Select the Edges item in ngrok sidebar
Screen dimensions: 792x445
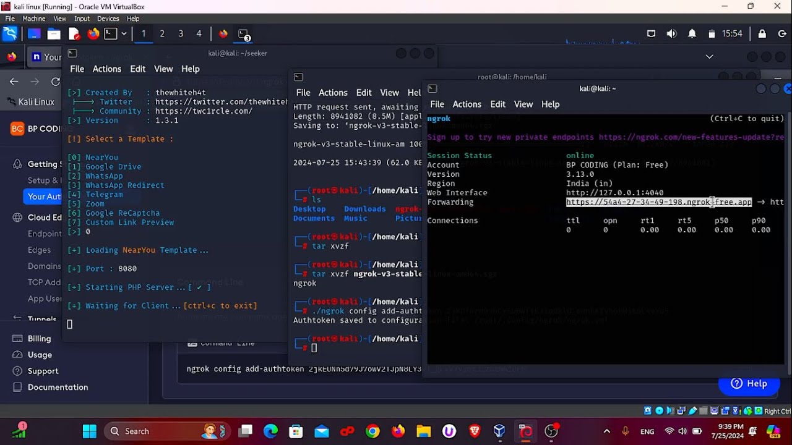39,250
